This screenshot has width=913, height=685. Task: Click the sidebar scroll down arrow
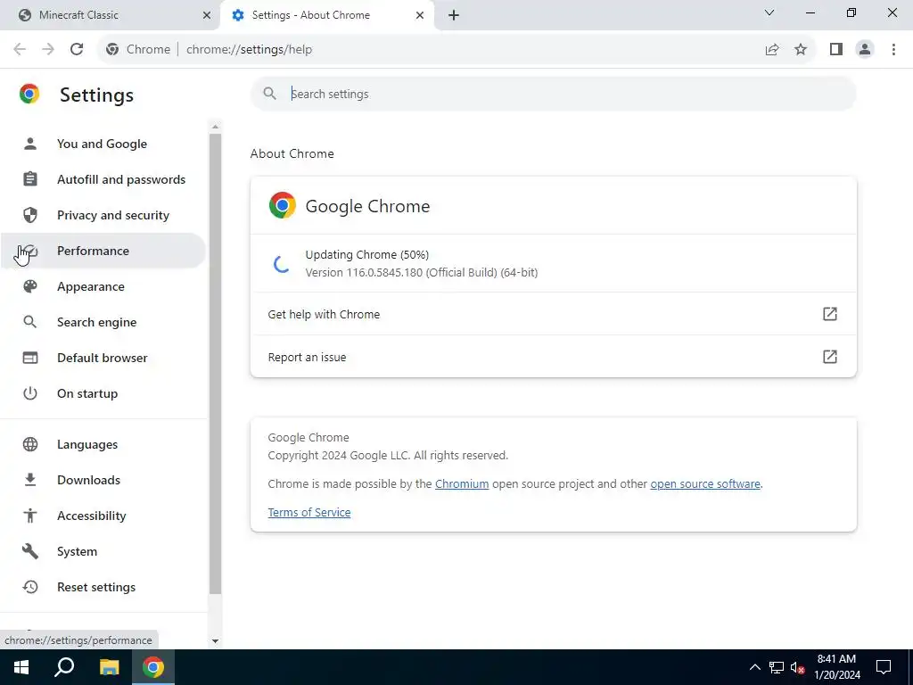point(215,640)
